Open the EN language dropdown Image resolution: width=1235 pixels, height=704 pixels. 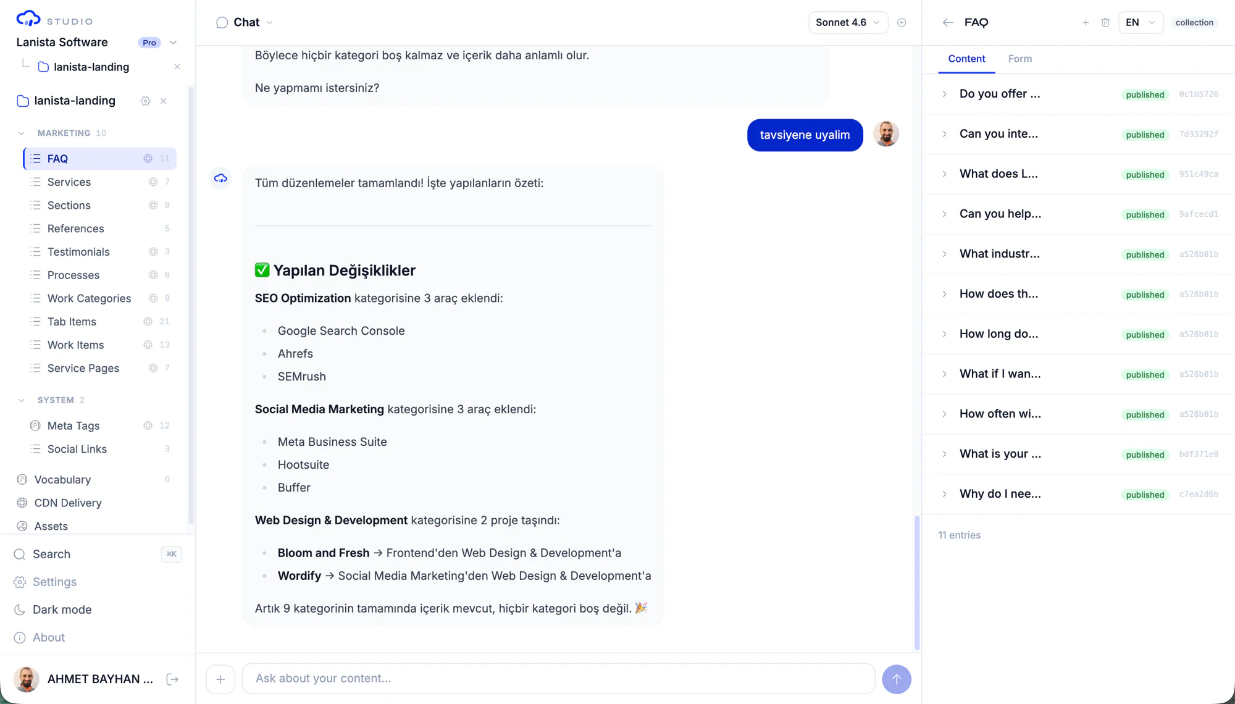pyautogui.click(x=1141, y=23)
